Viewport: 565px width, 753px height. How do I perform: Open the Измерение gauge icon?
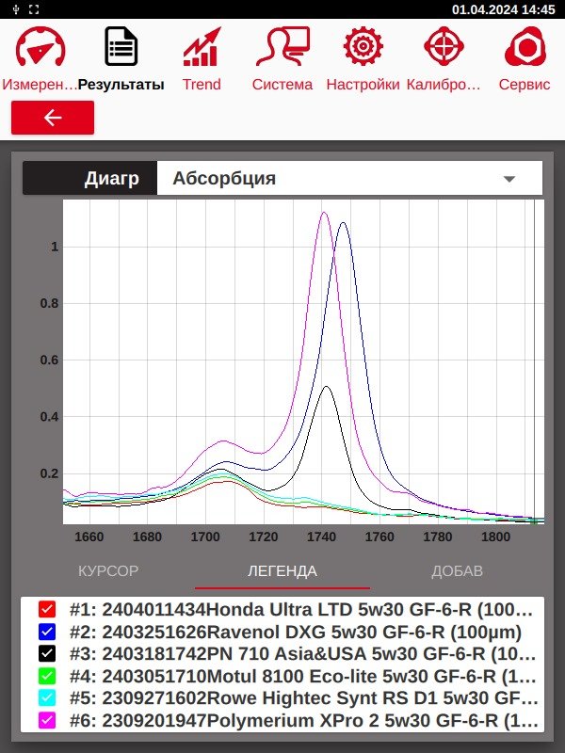(x=40, y=46)
